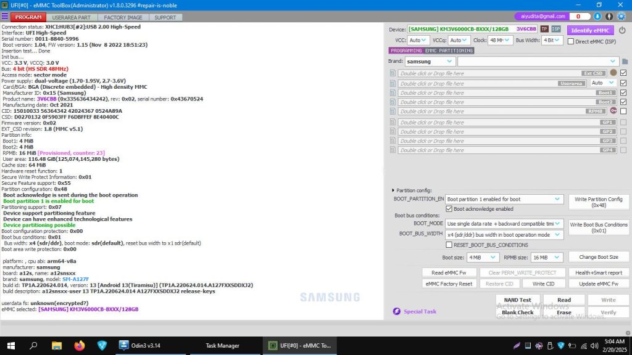Click the circular status icon on Ext_CSD row
Screen dimensions: 632x355
[613, 73]
